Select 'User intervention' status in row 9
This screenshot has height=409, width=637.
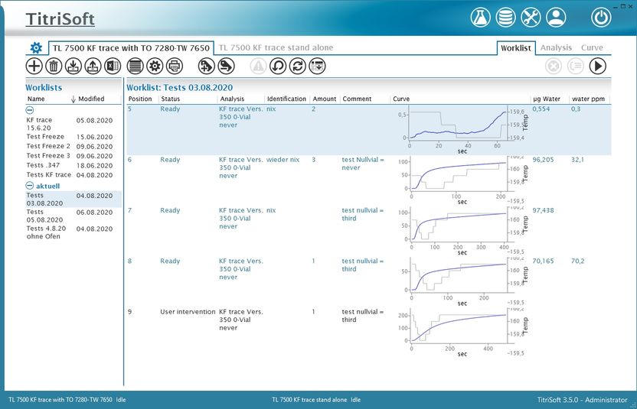(188, 312)
